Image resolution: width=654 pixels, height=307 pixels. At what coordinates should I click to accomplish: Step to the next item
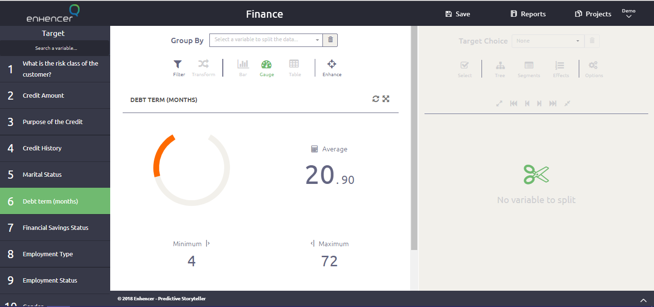coord(539,103)
